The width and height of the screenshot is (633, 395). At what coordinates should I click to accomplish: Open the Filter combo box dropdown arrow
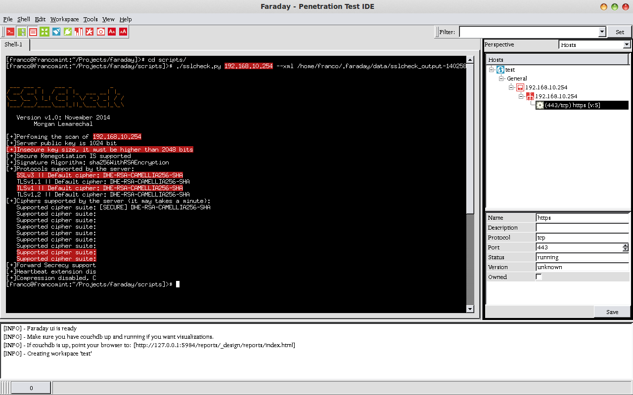point(602,32)
